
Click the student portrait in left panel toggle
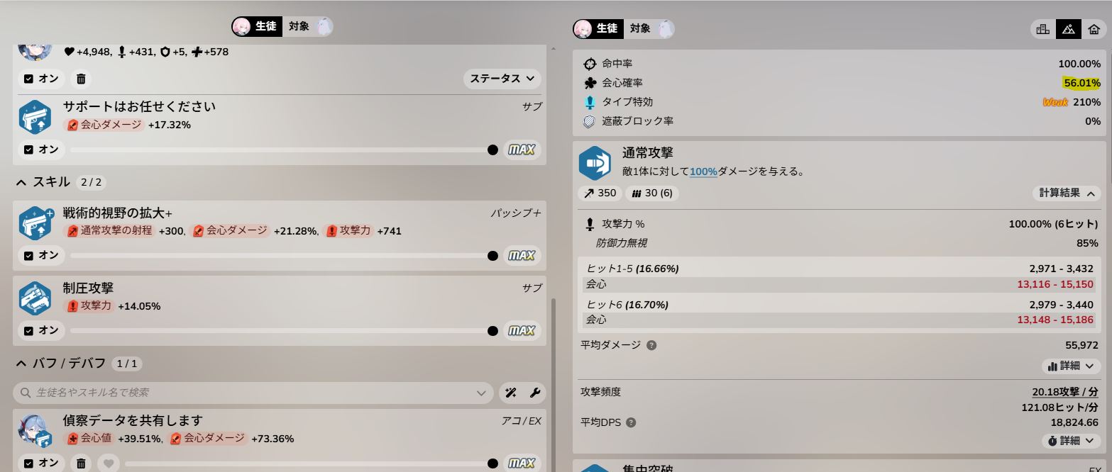coord(242,26)
